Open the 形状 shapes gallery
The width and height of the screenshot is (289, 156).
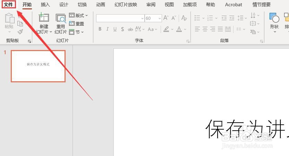click(x=274, y=23)
